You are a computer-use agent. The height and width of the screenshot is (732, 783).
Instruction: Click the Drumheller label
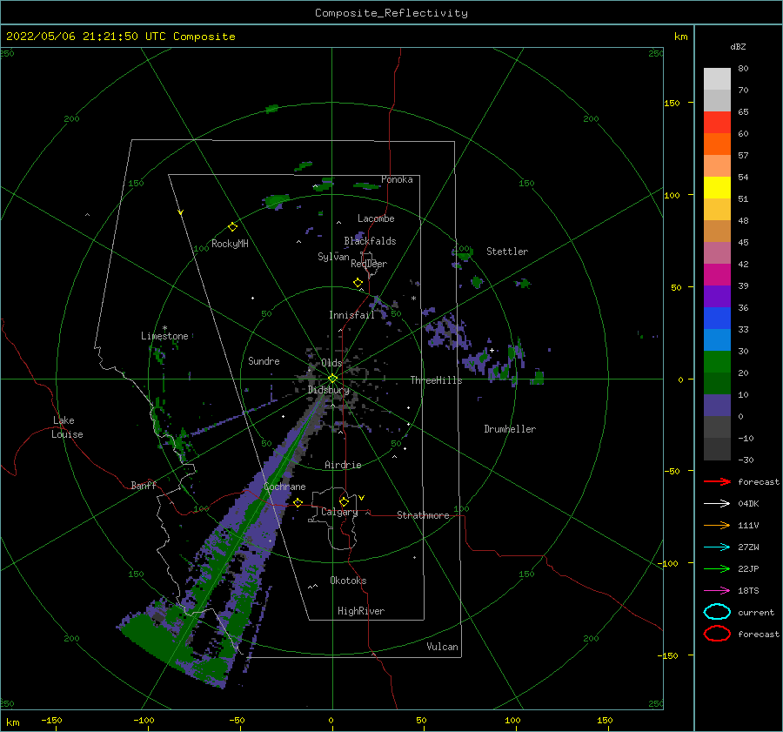(510, 429)
